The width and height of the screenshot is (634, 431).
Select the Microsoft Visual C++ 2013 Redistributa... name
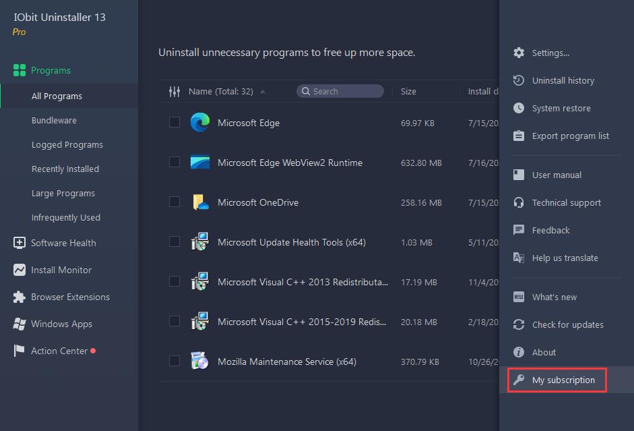(x=303, y=282)
